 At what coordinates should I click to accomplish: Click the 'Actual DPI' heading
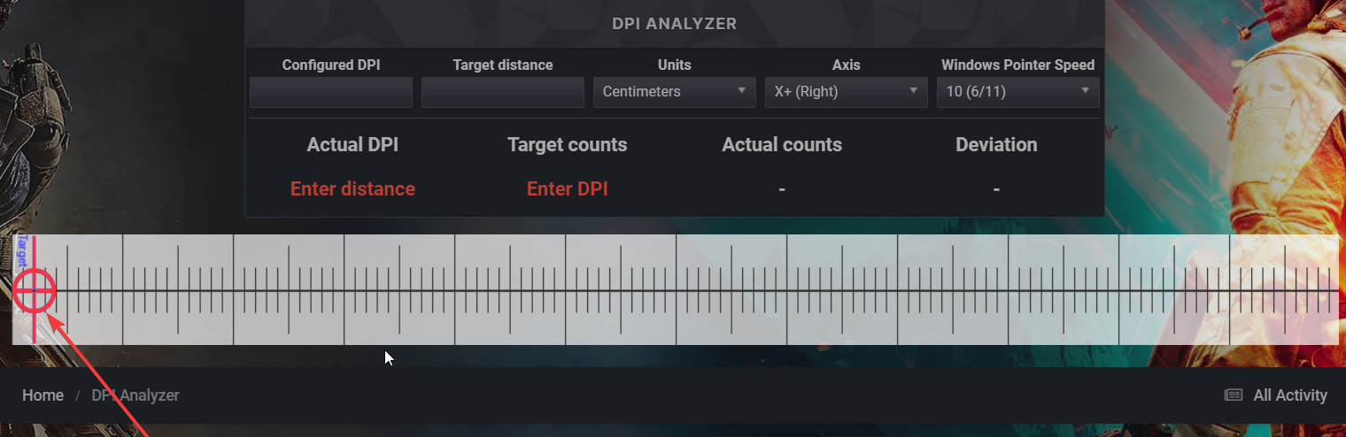352,145
